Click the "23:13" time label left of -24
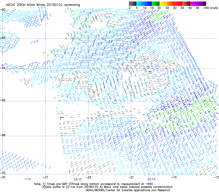 pos(78,179)
